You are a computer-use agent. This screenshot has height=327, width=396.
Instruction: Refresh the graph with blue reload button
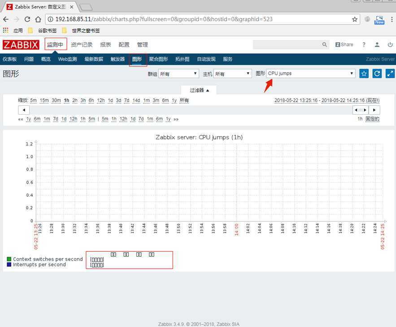point(377,73)
